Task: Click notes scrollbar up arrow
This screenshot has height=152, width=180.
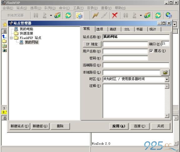Action: (x=167, y=86)
